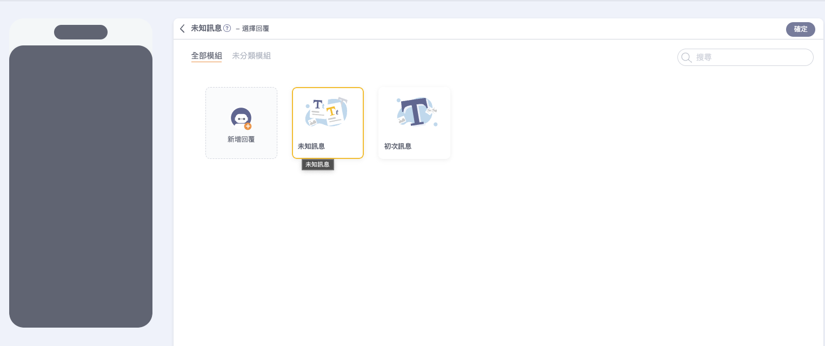The image size is (825, 346).
Task: Click the phone preview notch pill
Action: click(81, 32)
